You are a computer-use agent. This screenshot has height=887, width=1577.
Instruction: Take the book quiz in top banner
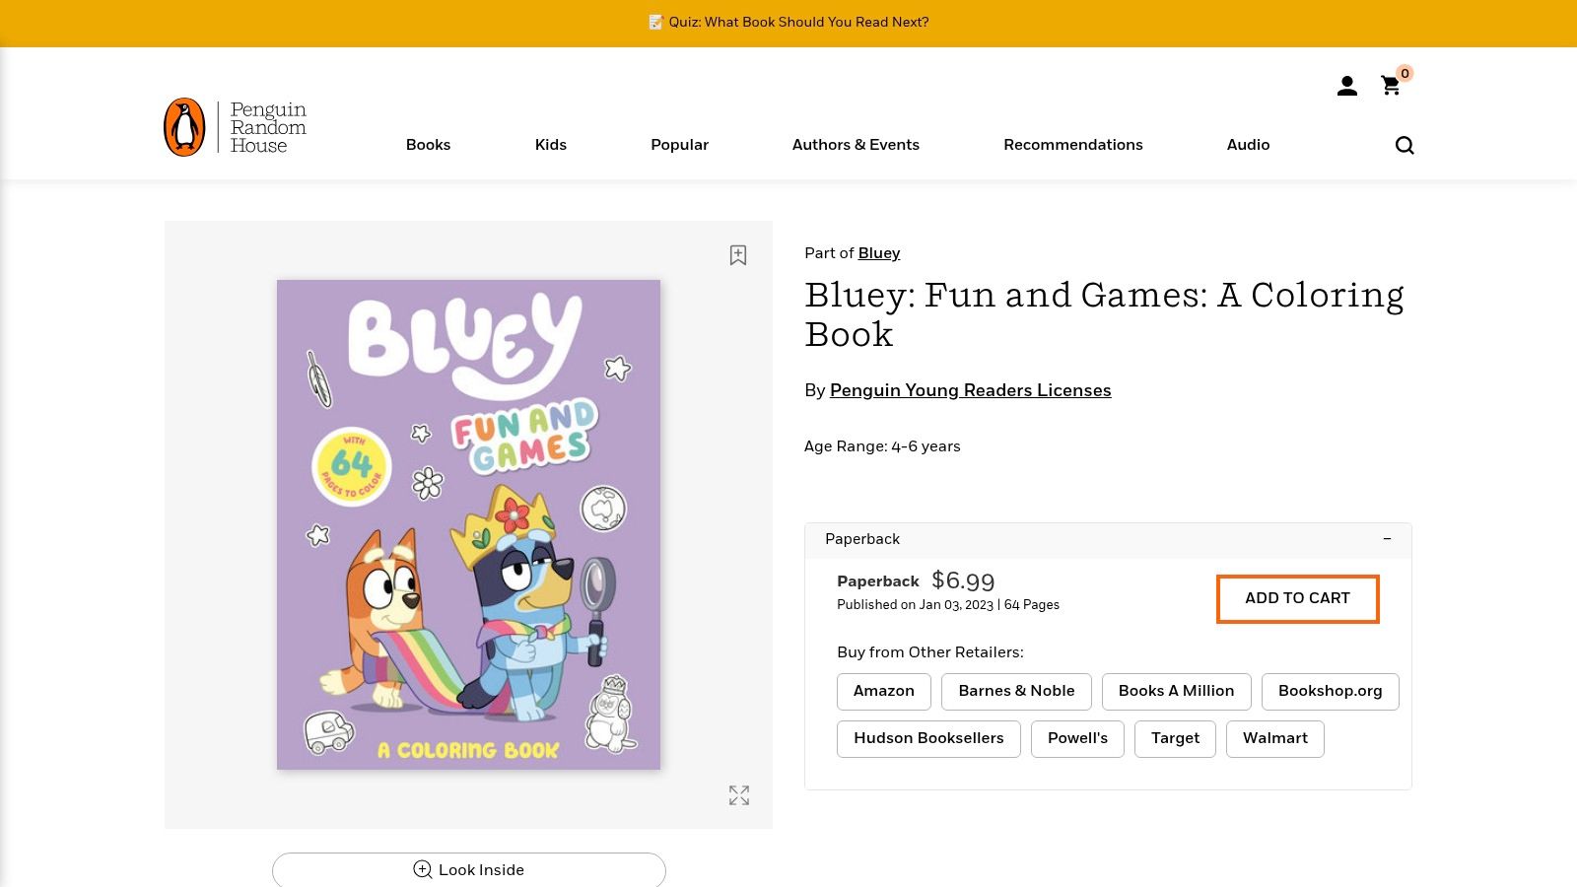pos(788,22)
